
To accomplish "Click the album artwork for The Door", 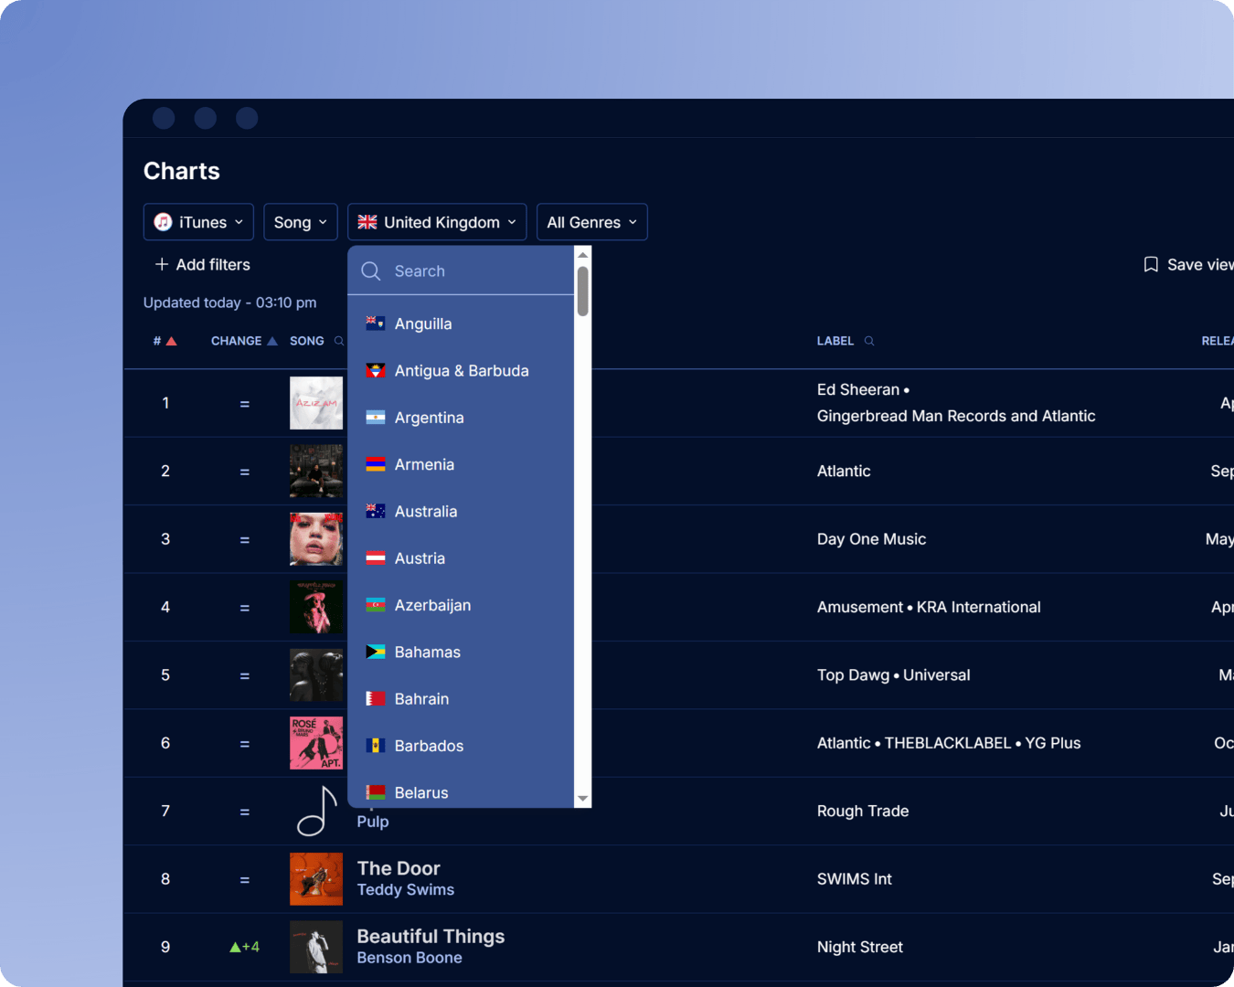I will [x=316, y=878].
